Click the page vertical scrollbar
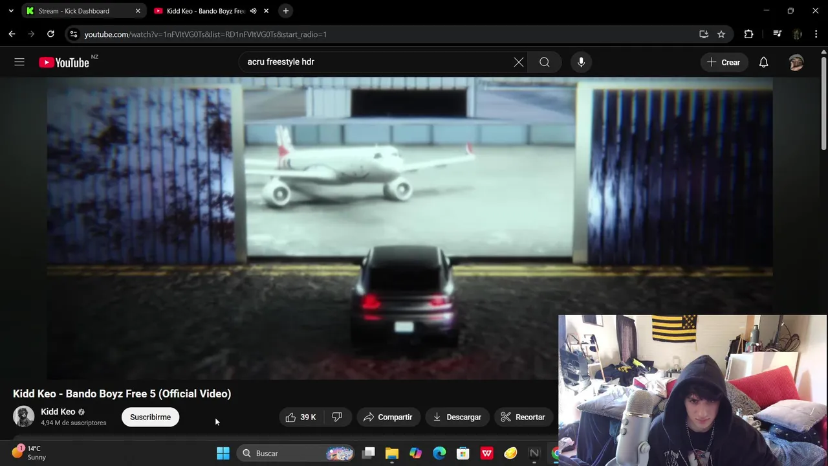Screen dimensions: 828x466 823,104
